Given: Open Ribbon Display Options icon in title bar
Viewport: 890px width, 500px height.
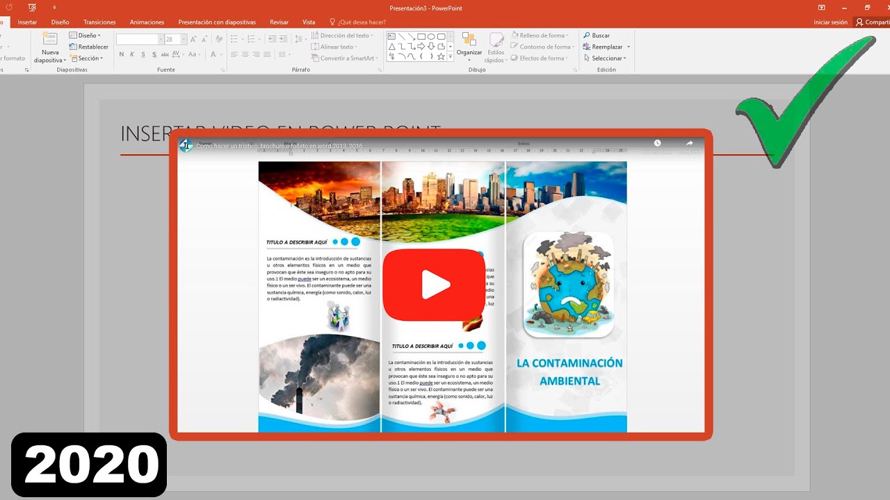Looking at the screenshot, I should [x=822, y=8].
